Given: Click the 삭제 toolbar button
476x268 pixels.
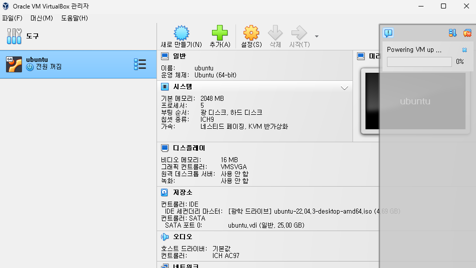Looking at the screenshot, I should [x=275, y=36].
